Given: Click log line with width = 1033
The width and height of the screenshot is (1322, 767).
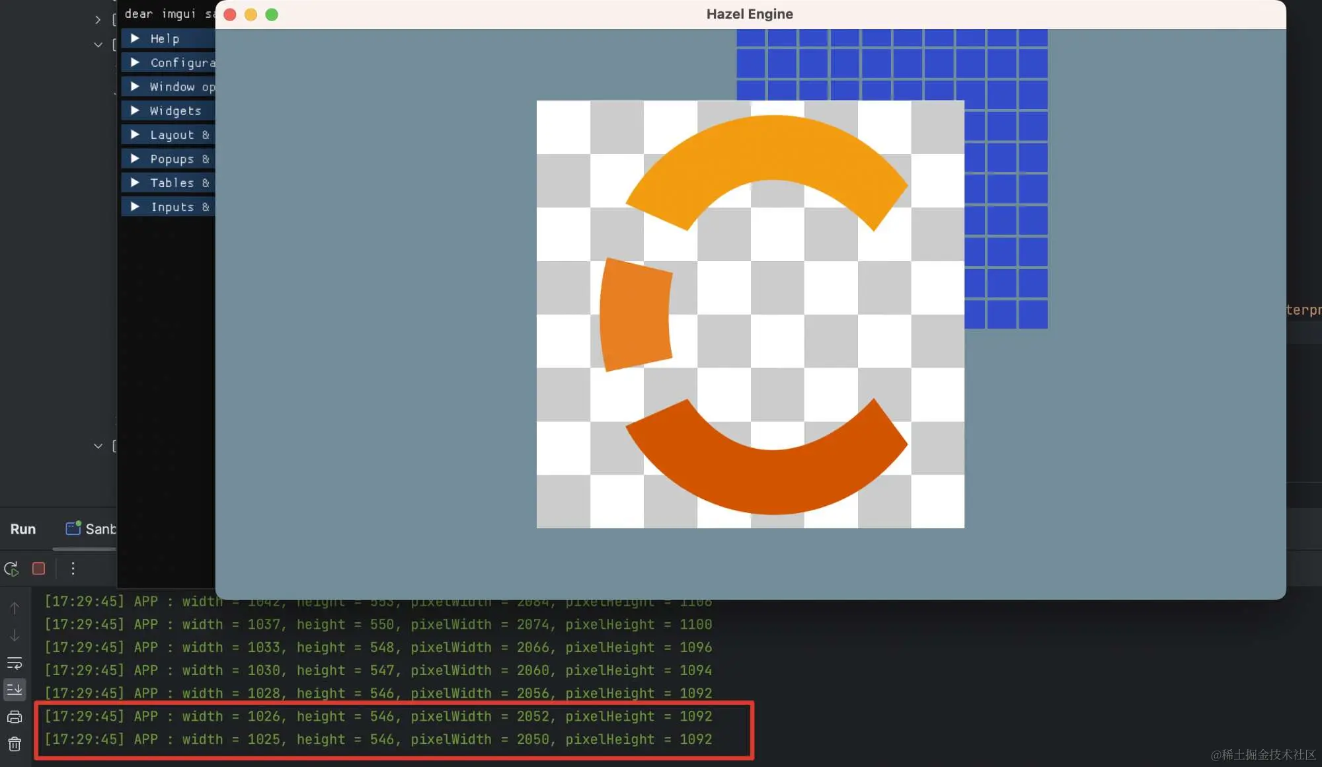Looking at the screenshot, I should pos(378,647).
